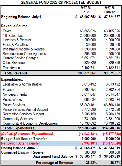
Task: Click the Investment Income & Rentals label
Action: (24, 49)
